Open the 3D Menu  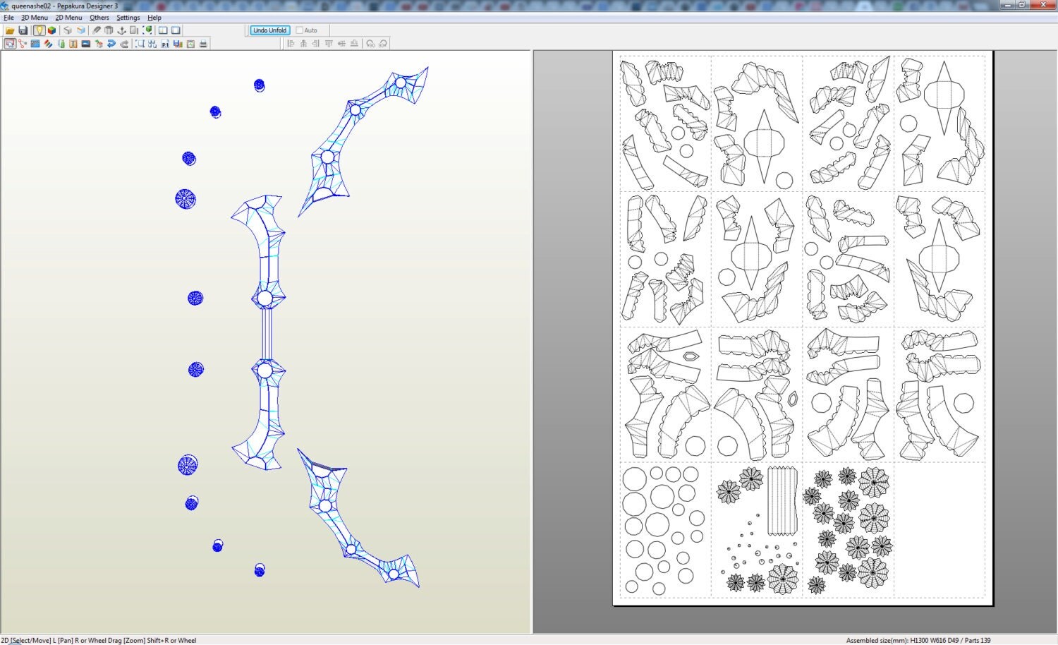pyautogui.click(x=35, y=18)
